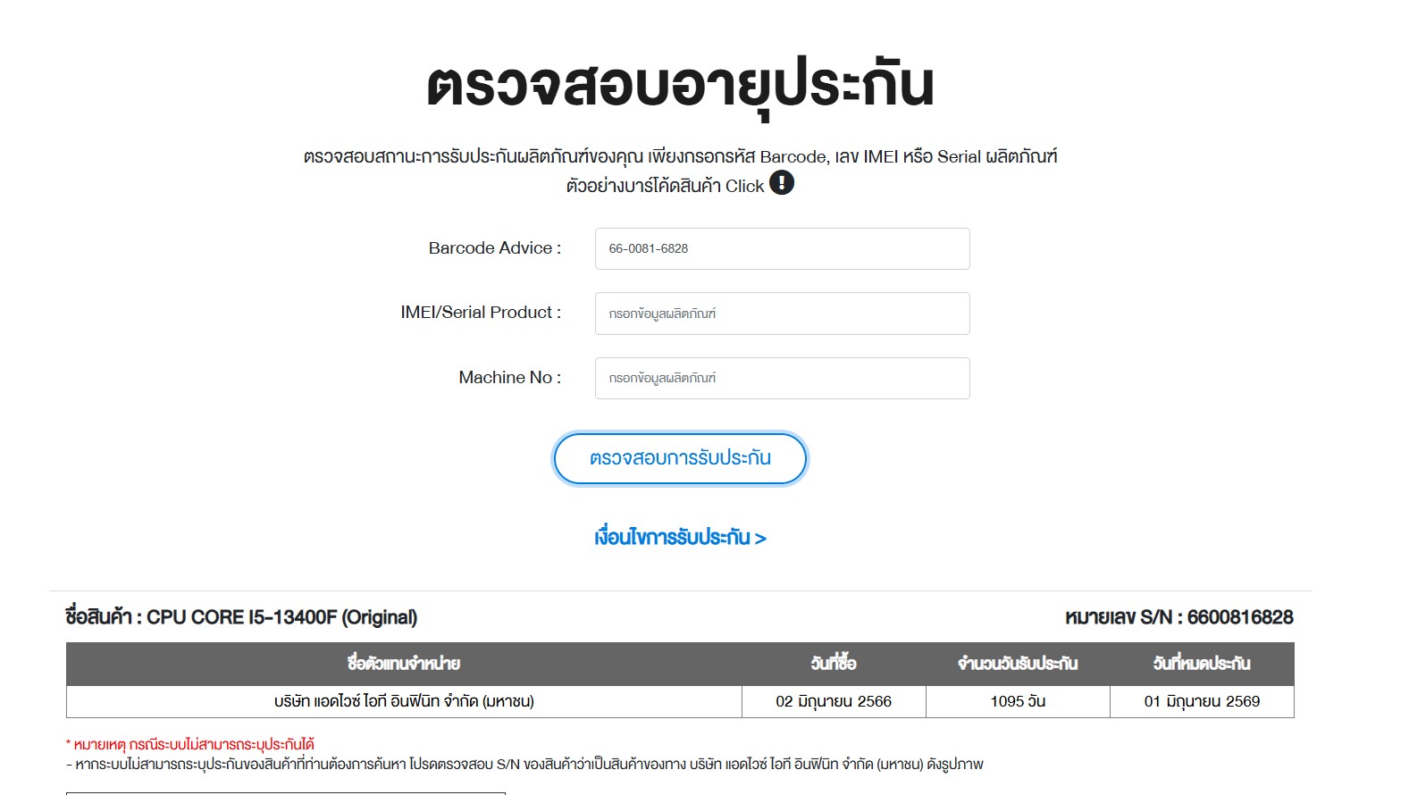Click the ชื่อตัวแทนจำหน่าย column header

[404, 664]
